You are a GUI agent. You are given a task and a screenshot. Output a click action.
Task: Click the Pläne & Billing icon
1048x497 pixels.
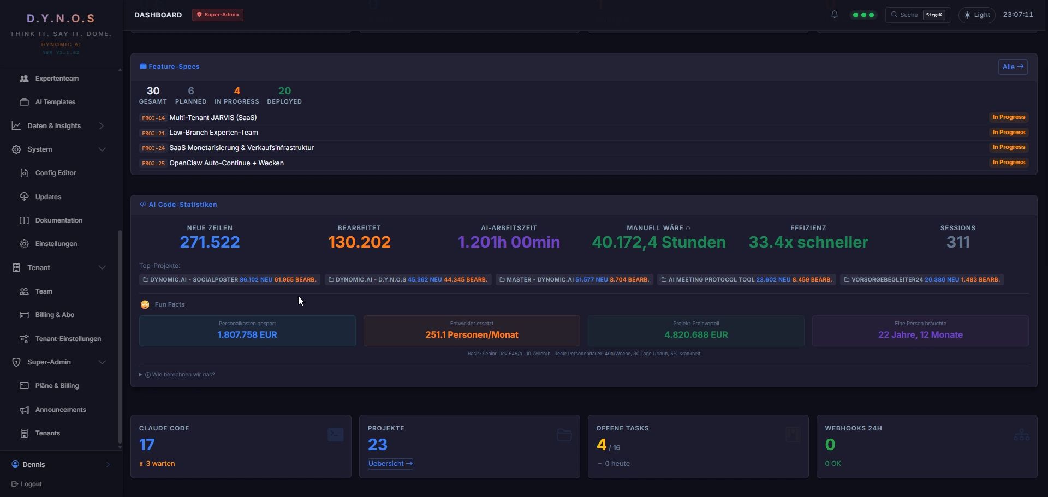pos(24,386)
